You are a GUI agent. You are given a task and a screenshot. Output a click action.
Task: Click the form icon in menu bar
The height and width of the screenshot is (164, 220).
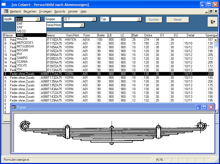point(6,11)
